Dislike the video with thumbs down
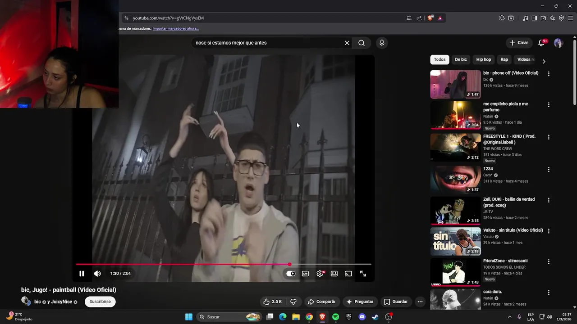577x324 pixels. pos(293,301)
